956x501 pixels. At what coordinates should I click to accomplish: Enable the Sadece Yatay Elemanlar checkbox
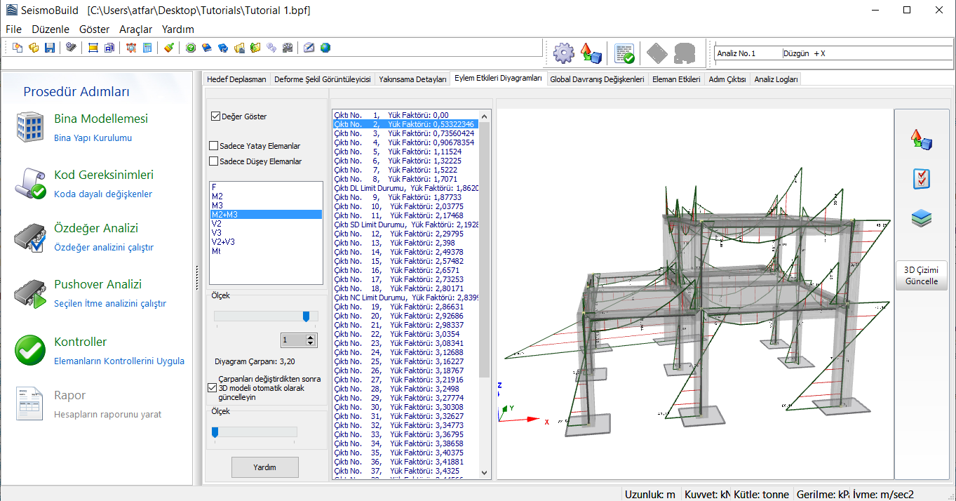coord(214,146)
